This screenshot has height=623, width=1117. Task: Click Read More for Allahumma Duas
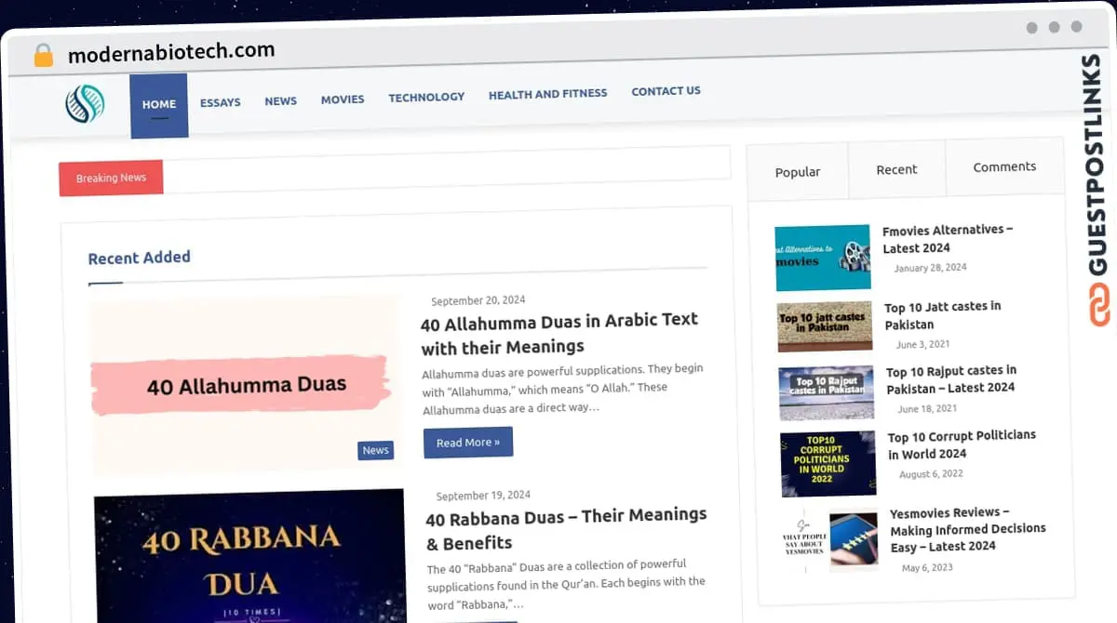[x=468, y=443]
